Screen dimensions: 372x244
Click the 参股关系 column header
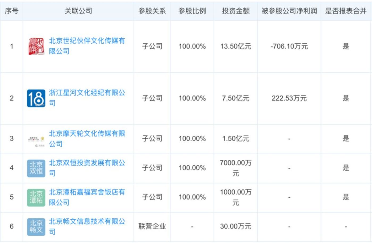(x=152, y=11)
